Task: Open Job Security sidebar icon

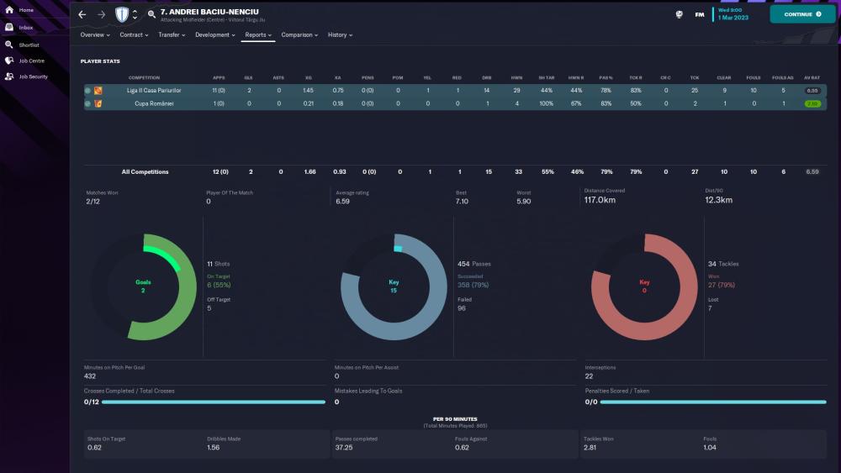Action: tap(9, 76)
